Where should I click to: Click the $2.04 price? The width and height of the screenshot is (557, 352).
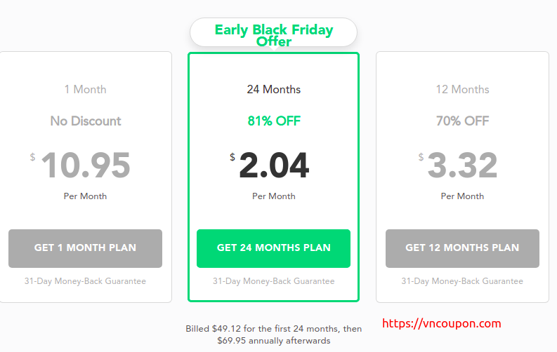tap(270, 165)
